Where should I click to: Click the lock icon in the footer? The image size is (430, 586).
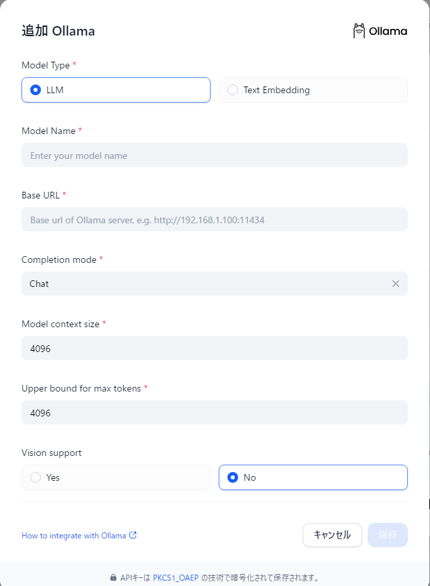pyautogui.click(x=113, y=577)
